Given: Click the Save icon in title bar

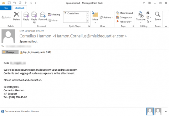Looking at the screenshot, I should point(9,3).
